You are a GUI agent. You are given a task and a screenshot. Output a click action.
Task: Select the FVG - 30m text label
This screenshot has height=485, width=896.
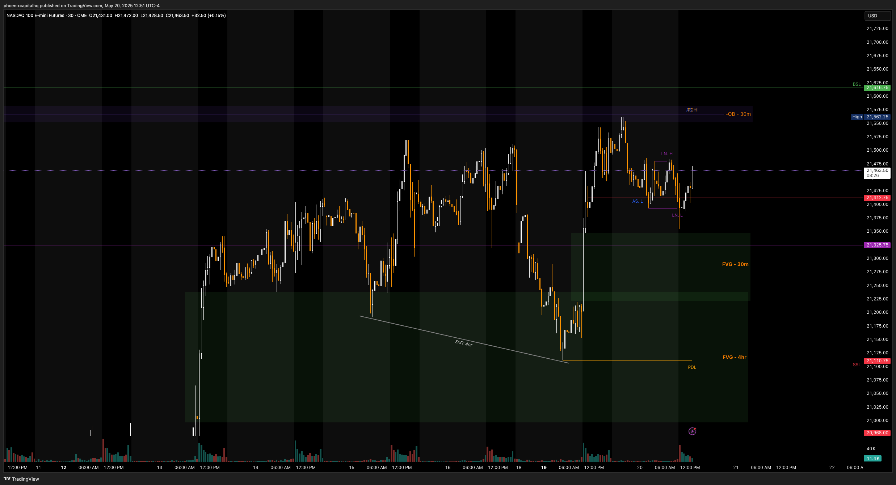click(735, 264)
